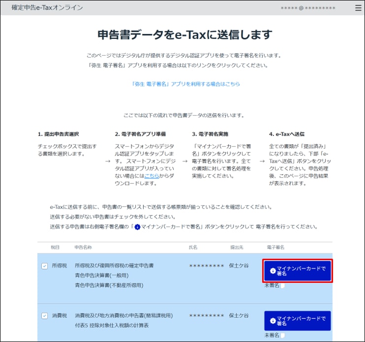Click the 税目 column header

click(x=55, y=247)
